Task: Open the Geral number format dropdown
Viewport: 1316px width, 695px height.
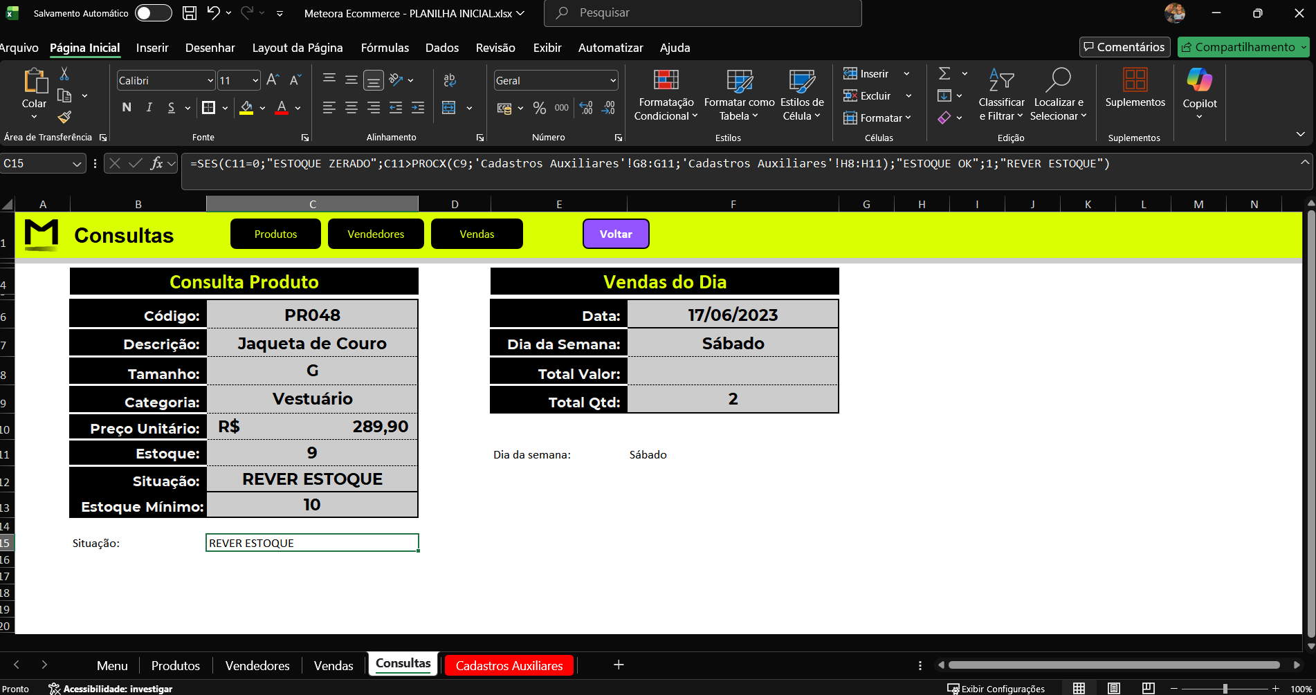Action: (x=613, y=81)
